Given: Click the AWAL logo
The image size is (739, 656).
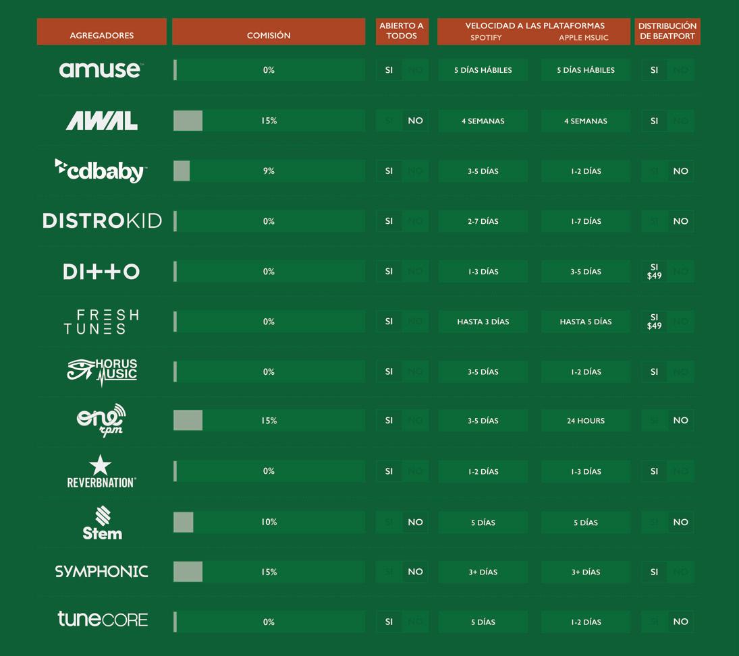Looking at the screenshot, I should point(102,121).
